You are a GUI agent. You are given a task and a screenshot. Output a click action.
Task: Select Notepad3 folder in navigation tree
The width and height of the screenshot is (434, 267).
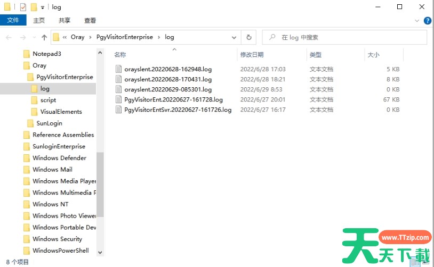47,54
